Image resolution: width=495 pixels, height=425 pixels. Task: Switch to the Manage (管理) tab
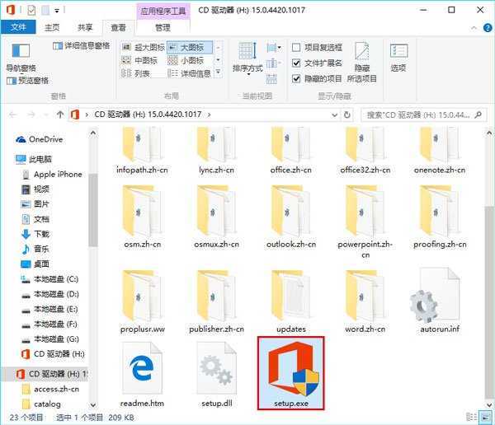163,28
